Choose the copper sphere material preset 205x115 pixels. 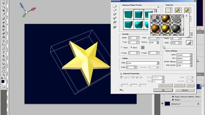click(x=155, y=29)
